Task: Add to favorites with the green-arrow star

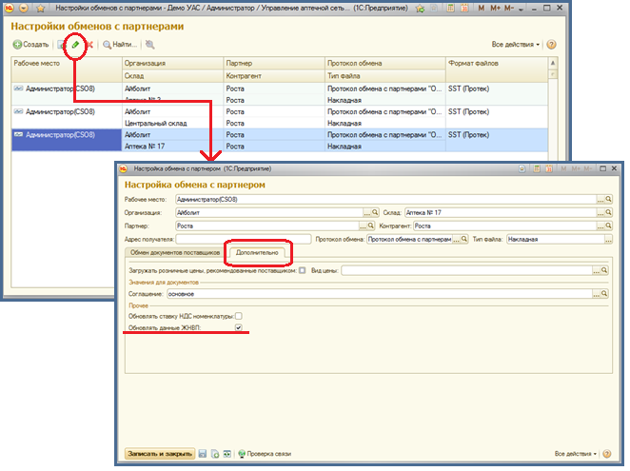Action: (x=421, y=8)
